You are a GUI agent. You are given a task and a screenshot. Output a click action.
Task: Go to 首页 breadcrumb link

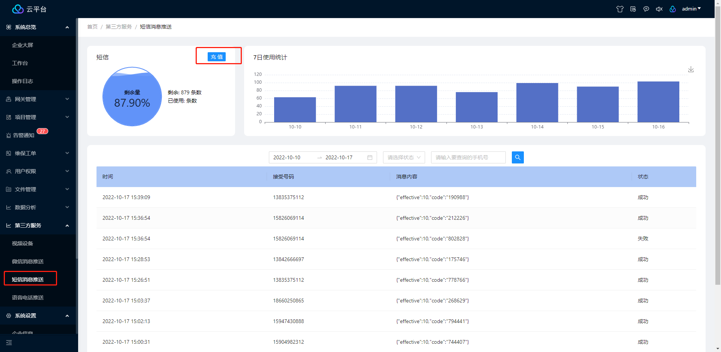point(92,27)
